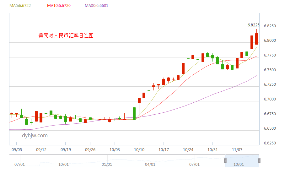Click the 09/12 date axis label
Viewport: 285px width, 173px height.
(41, 150)
